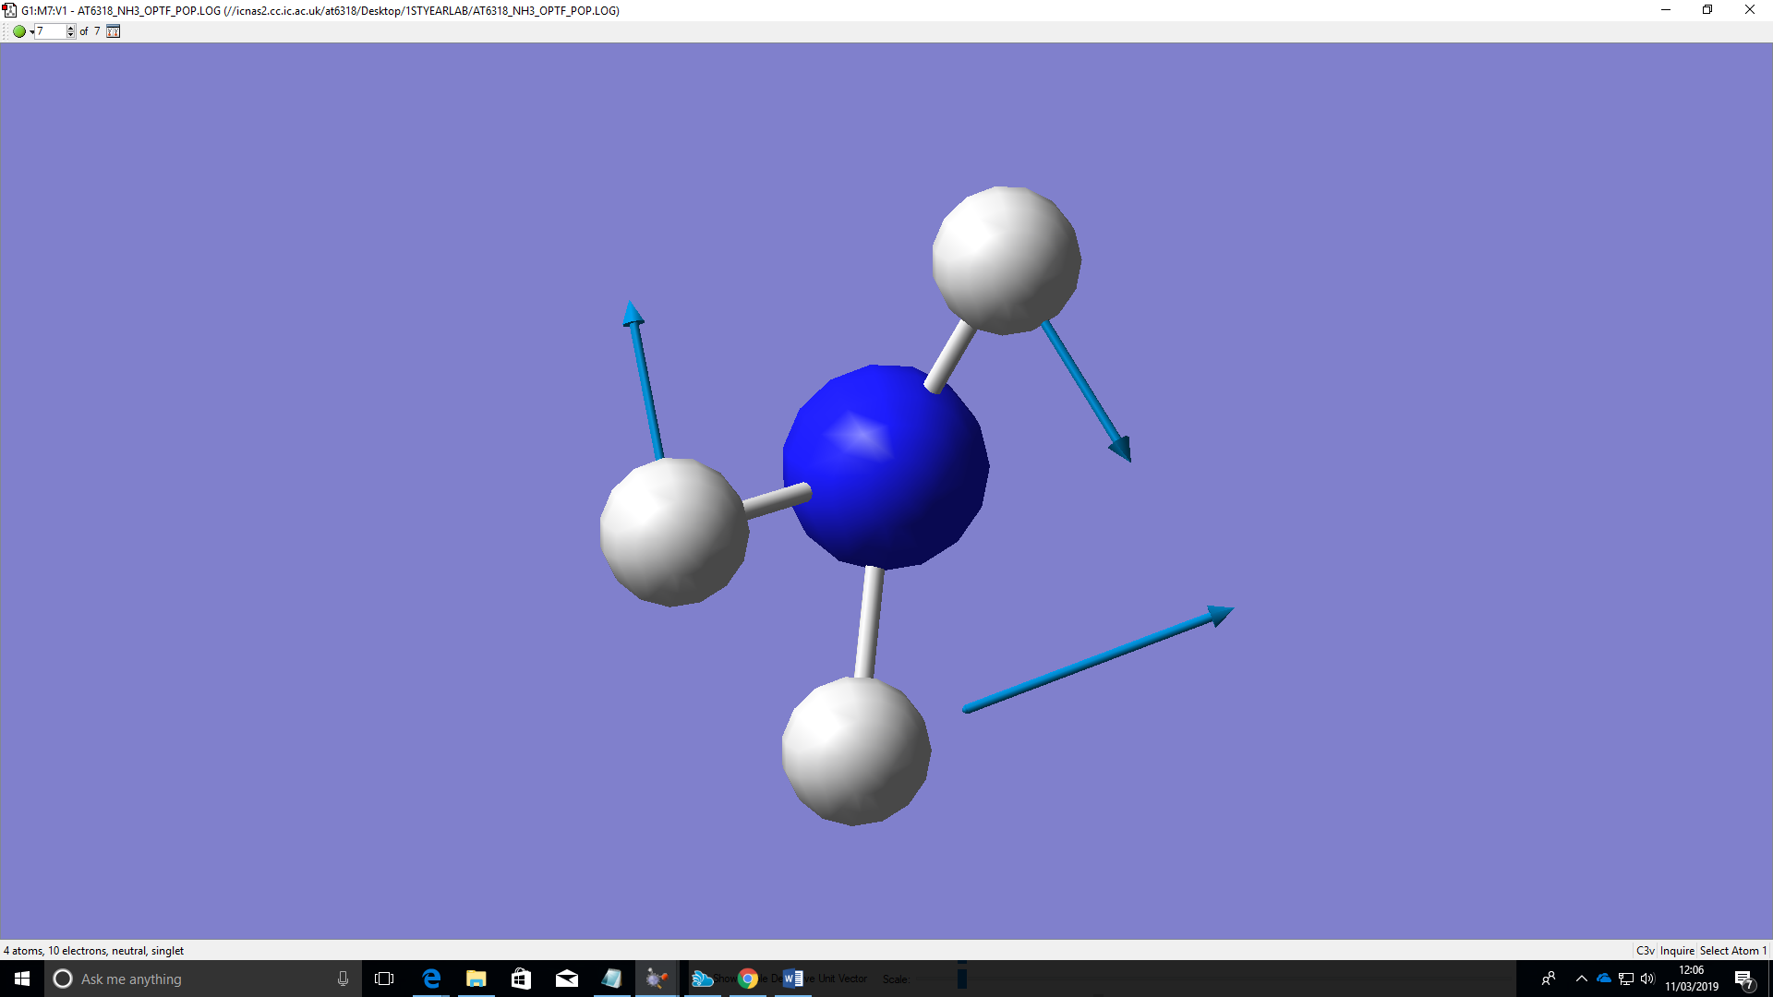This screenshot has width=1773, height=997.
Task: Open the multi-frame view icon
Action: 113,31
